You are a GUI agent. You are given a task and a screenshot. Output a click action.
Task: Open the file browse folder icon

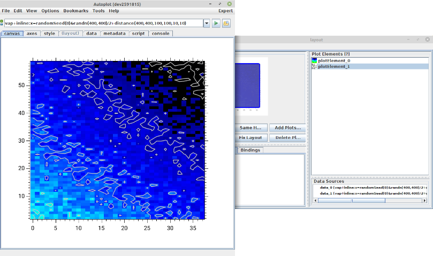tap(226, 23)
